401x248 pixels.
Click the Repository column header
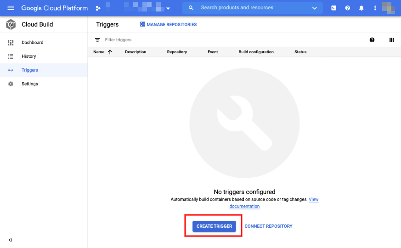point(177,52)
